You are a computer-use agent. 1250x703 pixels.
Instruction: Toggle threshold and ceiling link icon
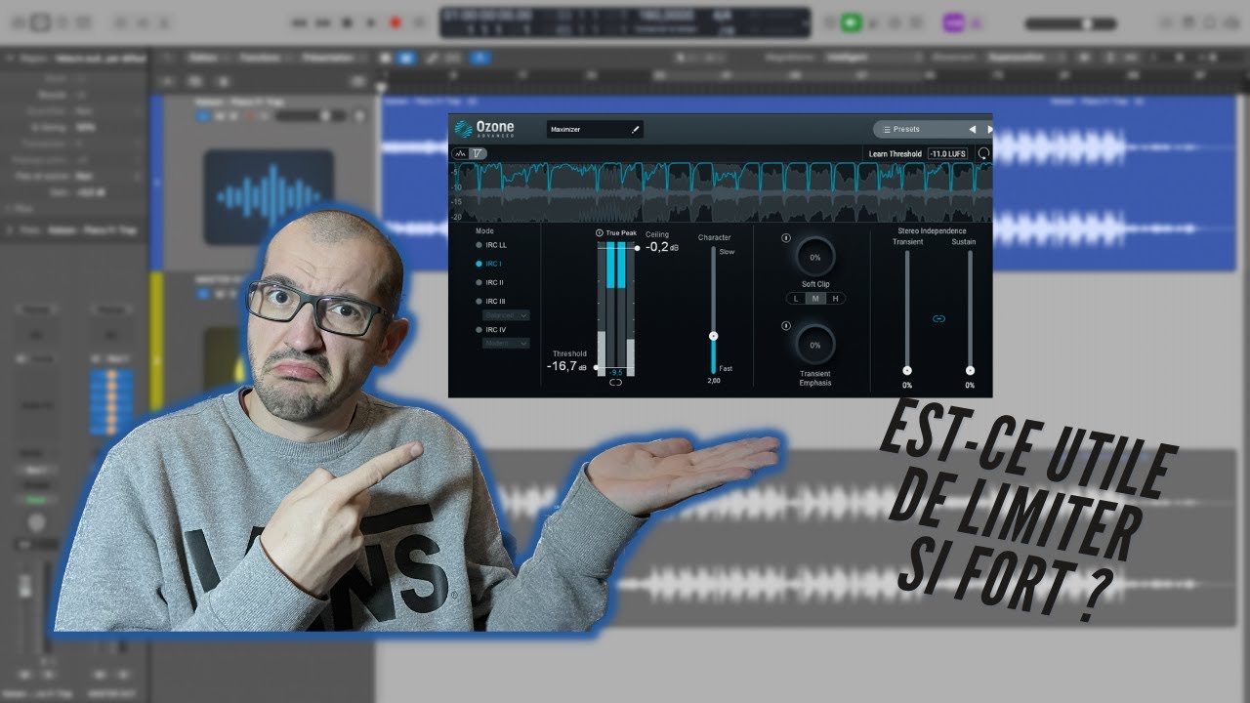615,384
